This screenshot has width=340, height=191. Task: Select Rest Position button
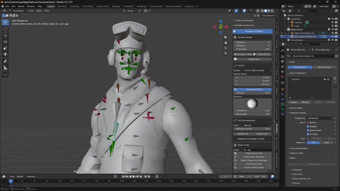tap(324, 67)
